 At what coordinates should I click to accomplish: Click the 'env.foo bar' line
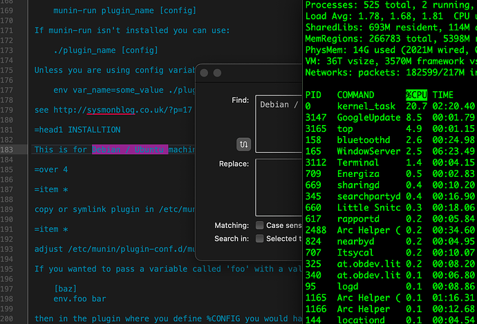pos(79,298)
